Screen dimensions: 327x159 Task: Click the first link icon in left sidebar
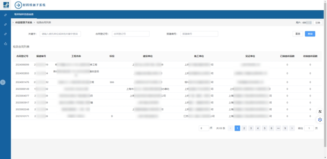pyautogui.click(x=5, y=15)
